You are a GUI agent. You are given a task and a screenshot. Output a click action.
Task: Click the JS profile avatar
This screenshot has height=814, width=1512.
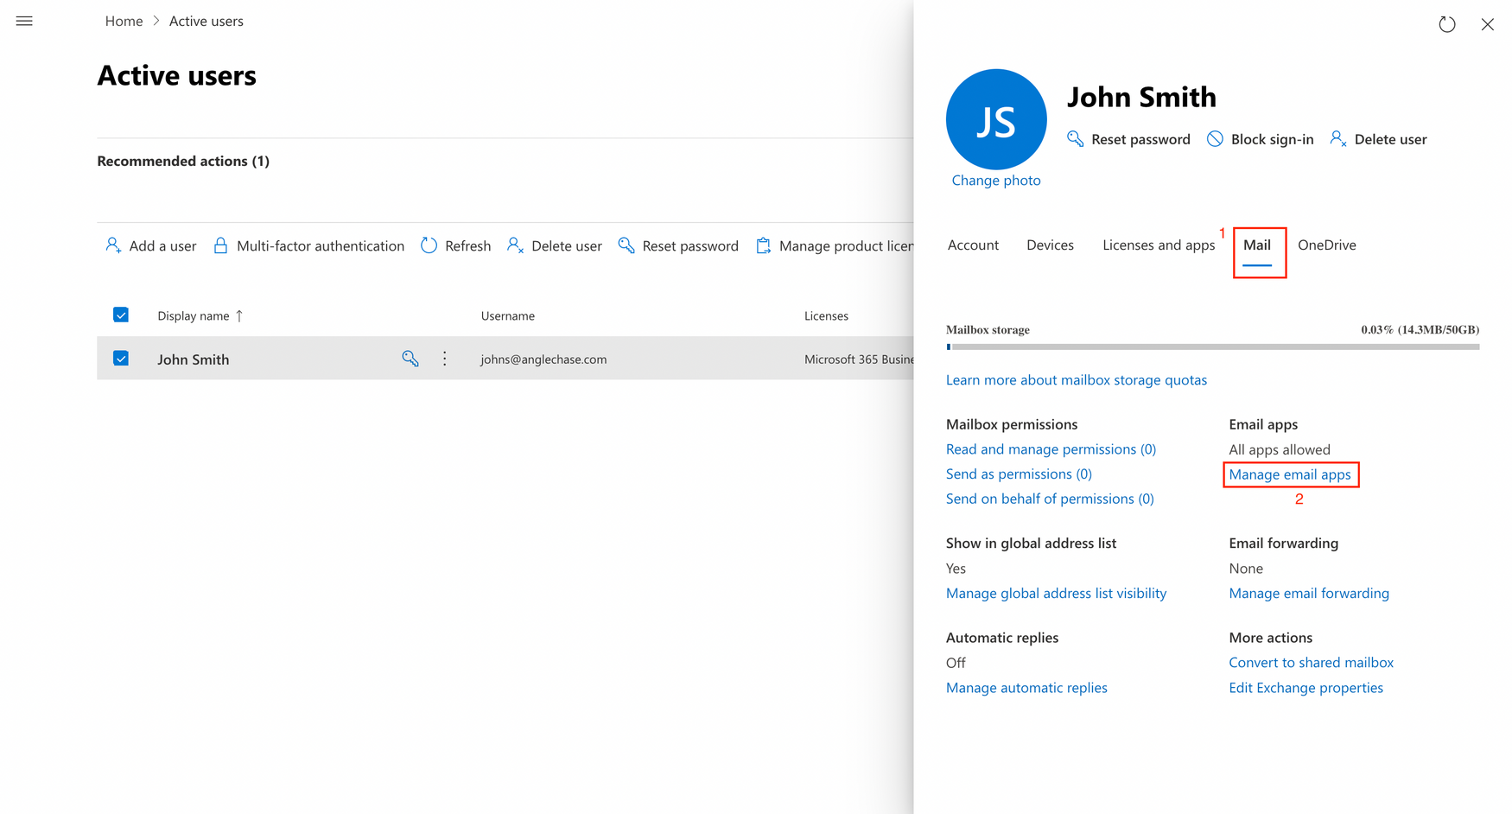(996, 119)
